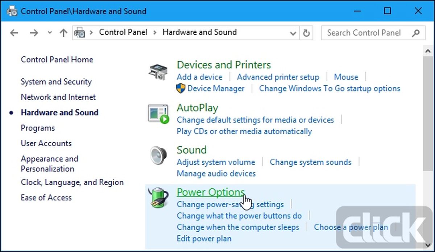Open Power Options heading

(x=211, y=192)
